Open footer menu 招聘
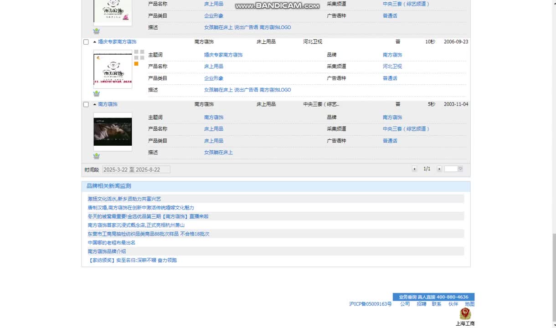 click(421, 304)
